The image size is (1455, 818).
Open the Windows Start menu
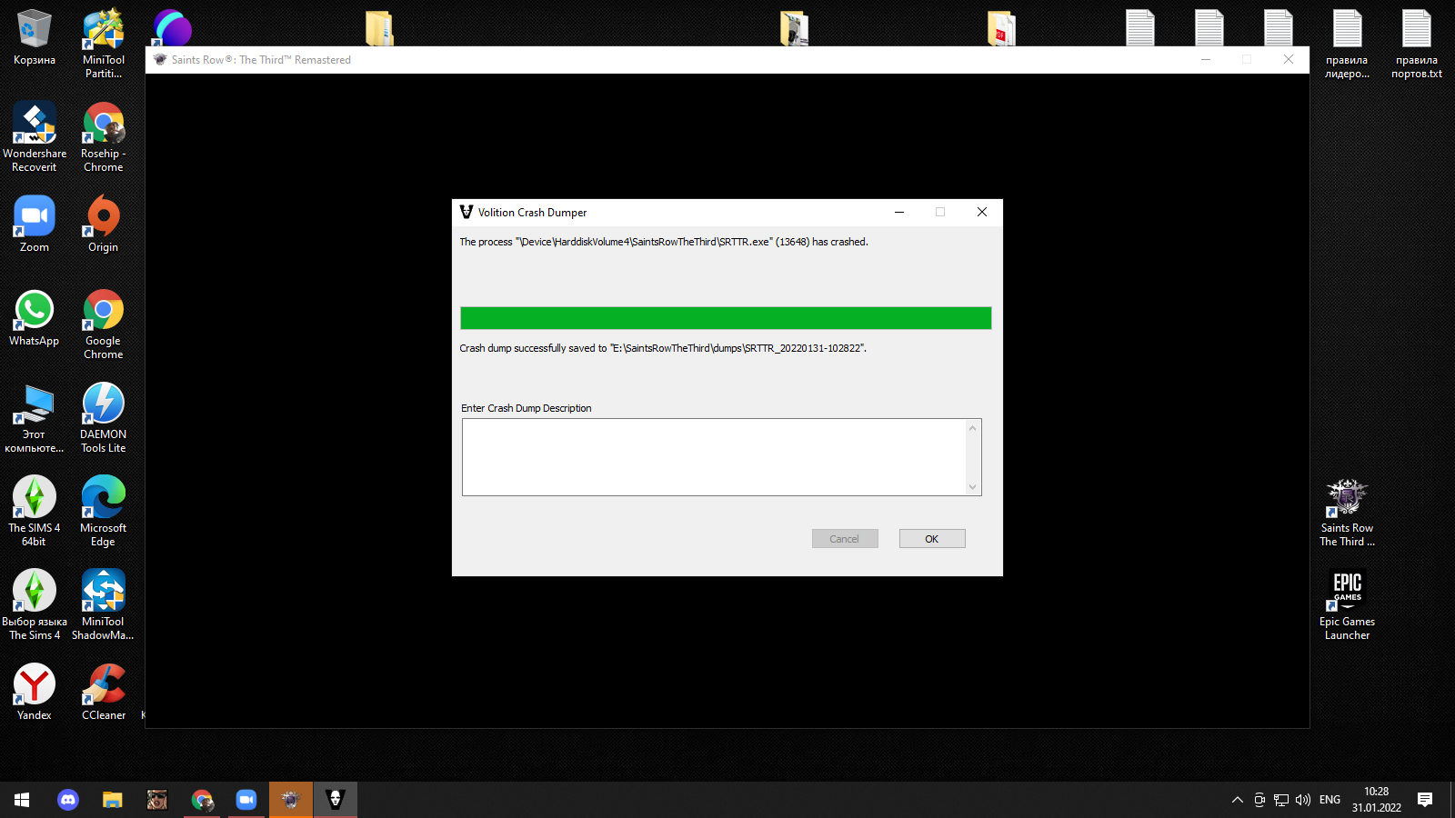point(22,800)
